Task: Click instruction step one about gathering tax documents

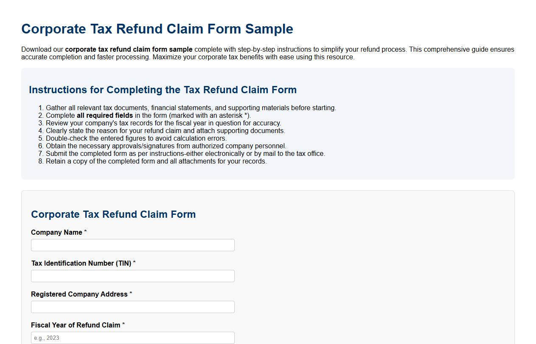Action: (191, 108)
